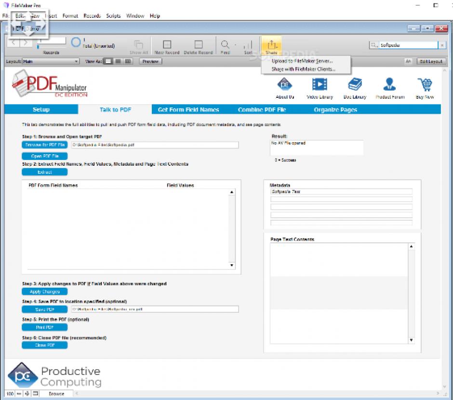This screenshot has height=400, width=453.
Task: Click the zoom in status icon
Action: [x=27, y=393]
